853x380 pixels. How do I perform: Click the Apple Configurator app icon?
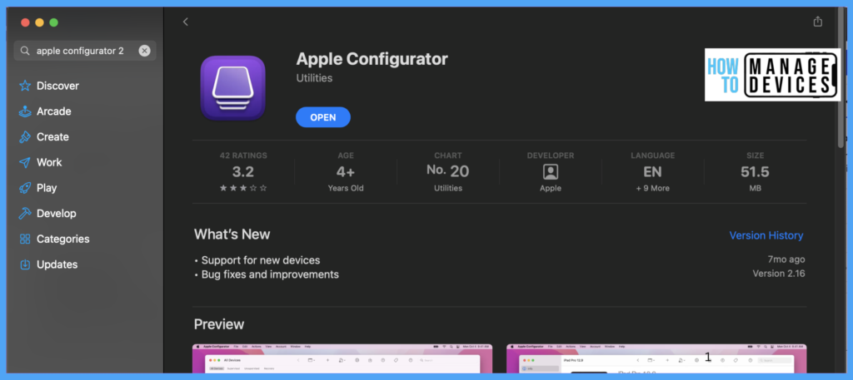pos(233,87)
